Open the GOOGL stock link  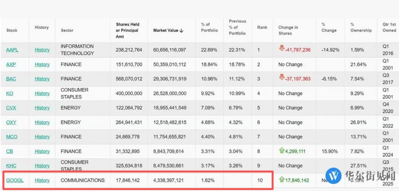point(15,180)
